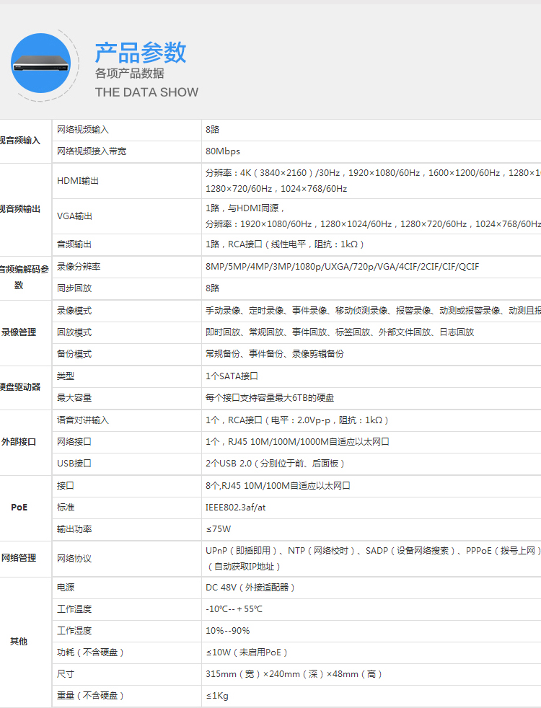Click the 录像管理 category cell
This screenshot has height=708, width=541.
[19, 332]
